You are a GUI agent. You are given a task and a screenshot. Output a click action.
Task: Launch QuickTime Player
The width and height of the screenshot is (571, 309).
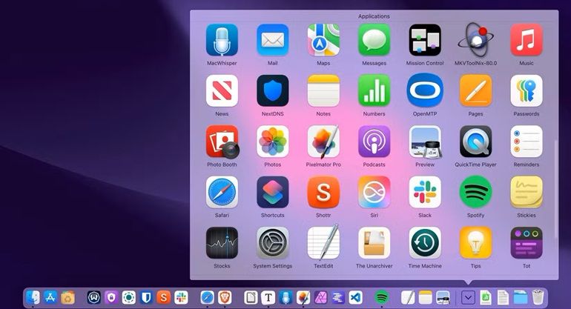[475, 142]
